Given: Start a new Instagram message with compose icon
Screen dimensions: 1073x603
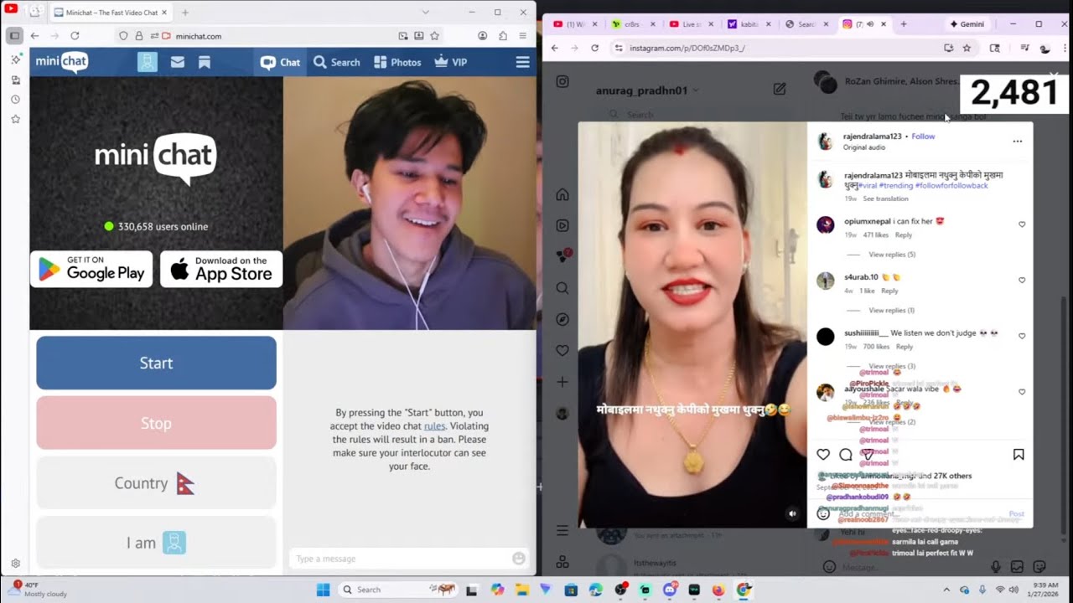Looking at the screenshot, I should 780,89.
